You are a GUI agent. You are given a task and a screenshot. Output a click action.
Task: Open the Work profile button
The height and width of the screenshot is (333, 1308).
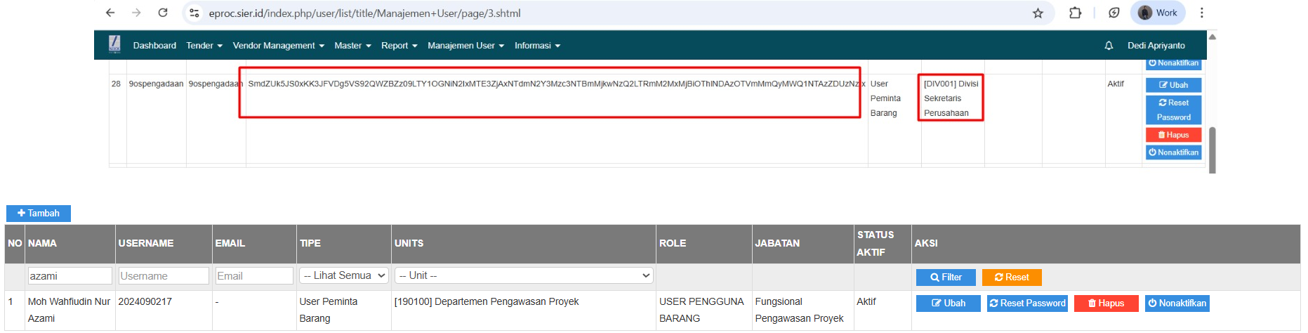click(1158, 13)
